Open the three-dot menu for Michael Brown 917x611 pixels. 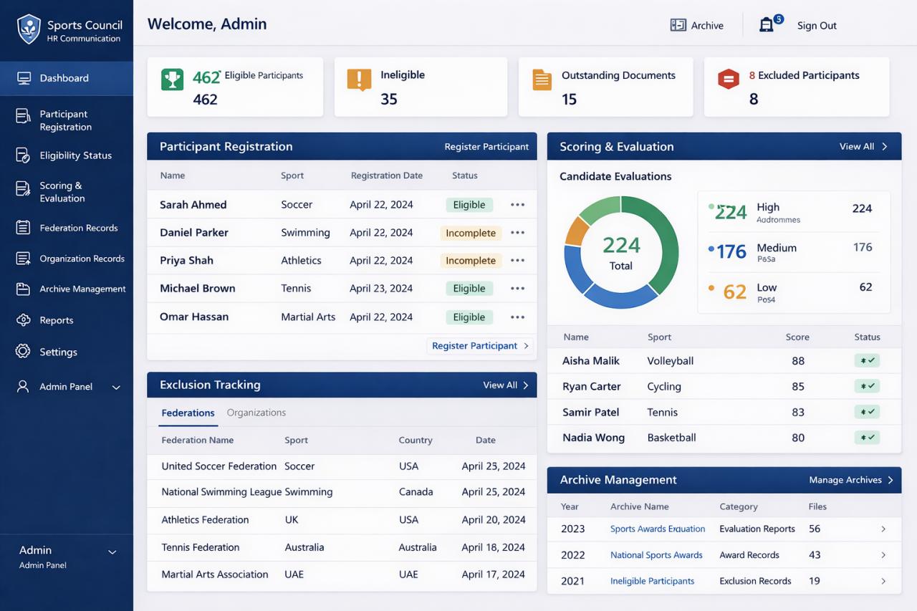click(518, 289)
